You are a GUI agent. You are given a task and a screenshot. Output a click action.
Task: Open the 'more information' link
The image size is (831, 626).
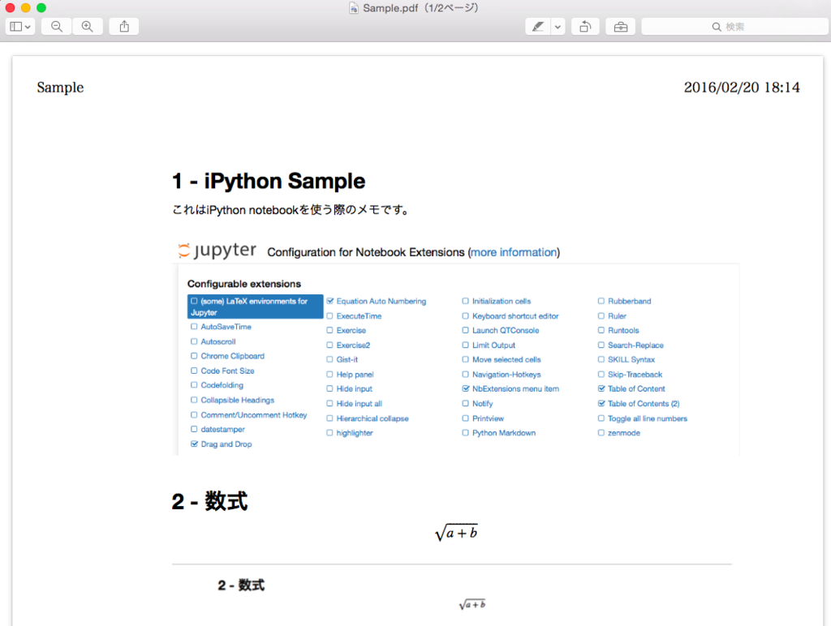click(x=514, y=252)
